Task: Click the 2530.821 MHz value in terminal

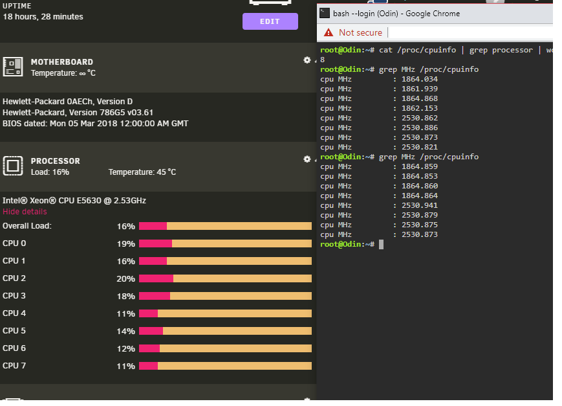Action: pyautogui.click(x=419, y=147)
